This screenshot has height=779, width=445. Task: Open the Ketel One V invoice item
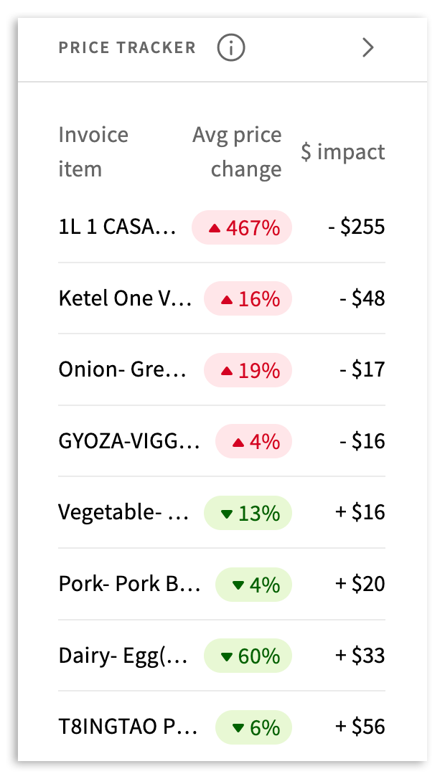click(125, 298)
